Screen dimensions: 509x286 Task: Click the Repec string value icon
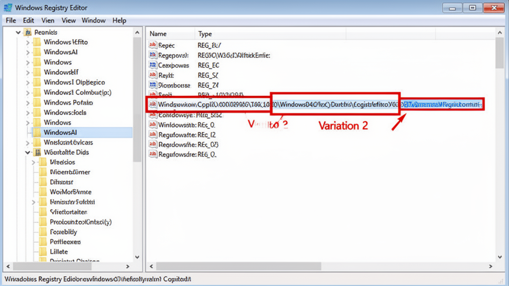pyautogui.click(x=153, y=45)
